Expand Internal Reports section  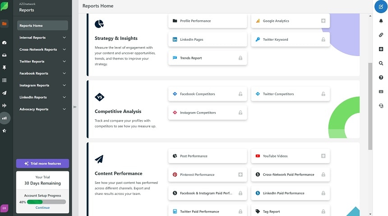pos(42,38)
